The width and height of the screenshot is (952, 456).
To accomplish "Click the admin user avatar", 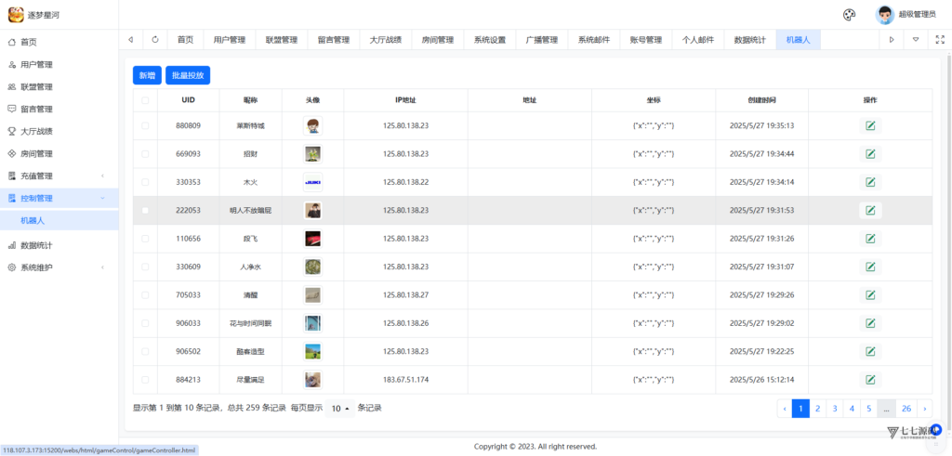I will click(x=885, y=15).
